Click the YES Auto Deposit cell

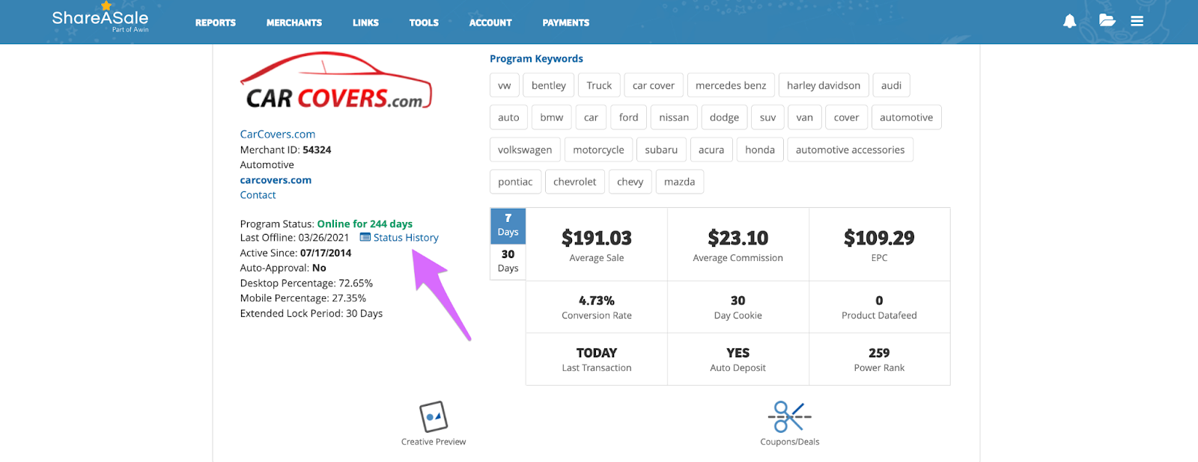click(738, 360)
